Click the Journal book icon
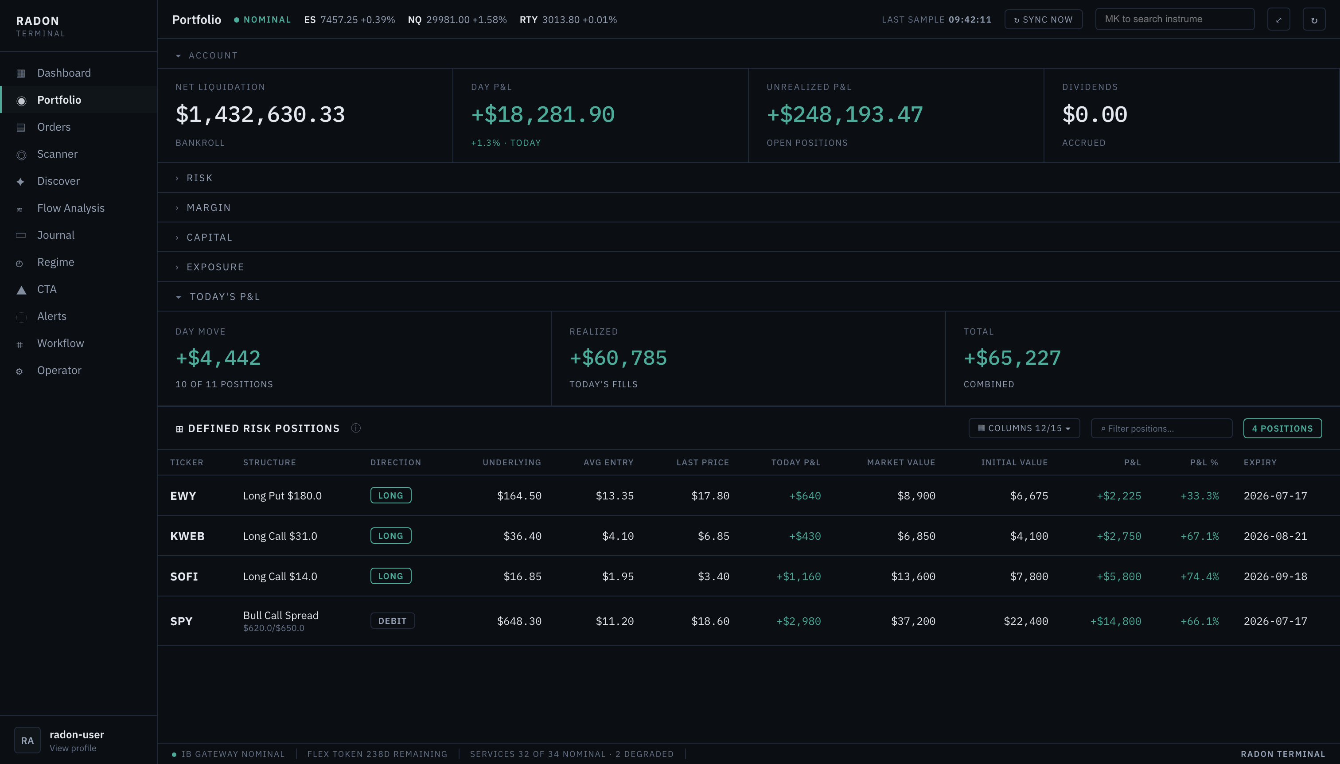 pyautogui.click(x=21, y=236)
